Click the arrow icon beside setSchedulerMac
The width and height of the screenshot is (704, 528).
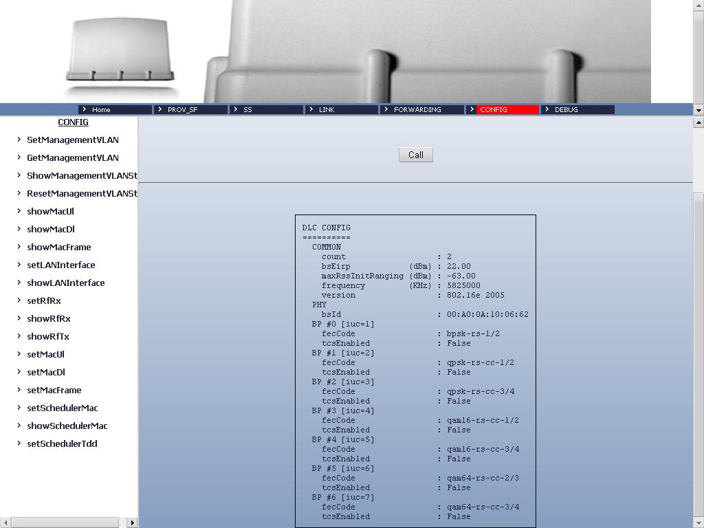pyautogui.click(x=19, y=408)
